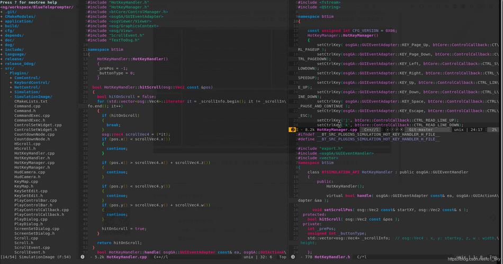Expand the CMakeModules/ folder

pyautogui.click(x=2, y=16)
